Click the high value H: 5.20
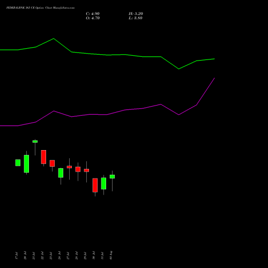268x268 pixels. pos(136,14)
